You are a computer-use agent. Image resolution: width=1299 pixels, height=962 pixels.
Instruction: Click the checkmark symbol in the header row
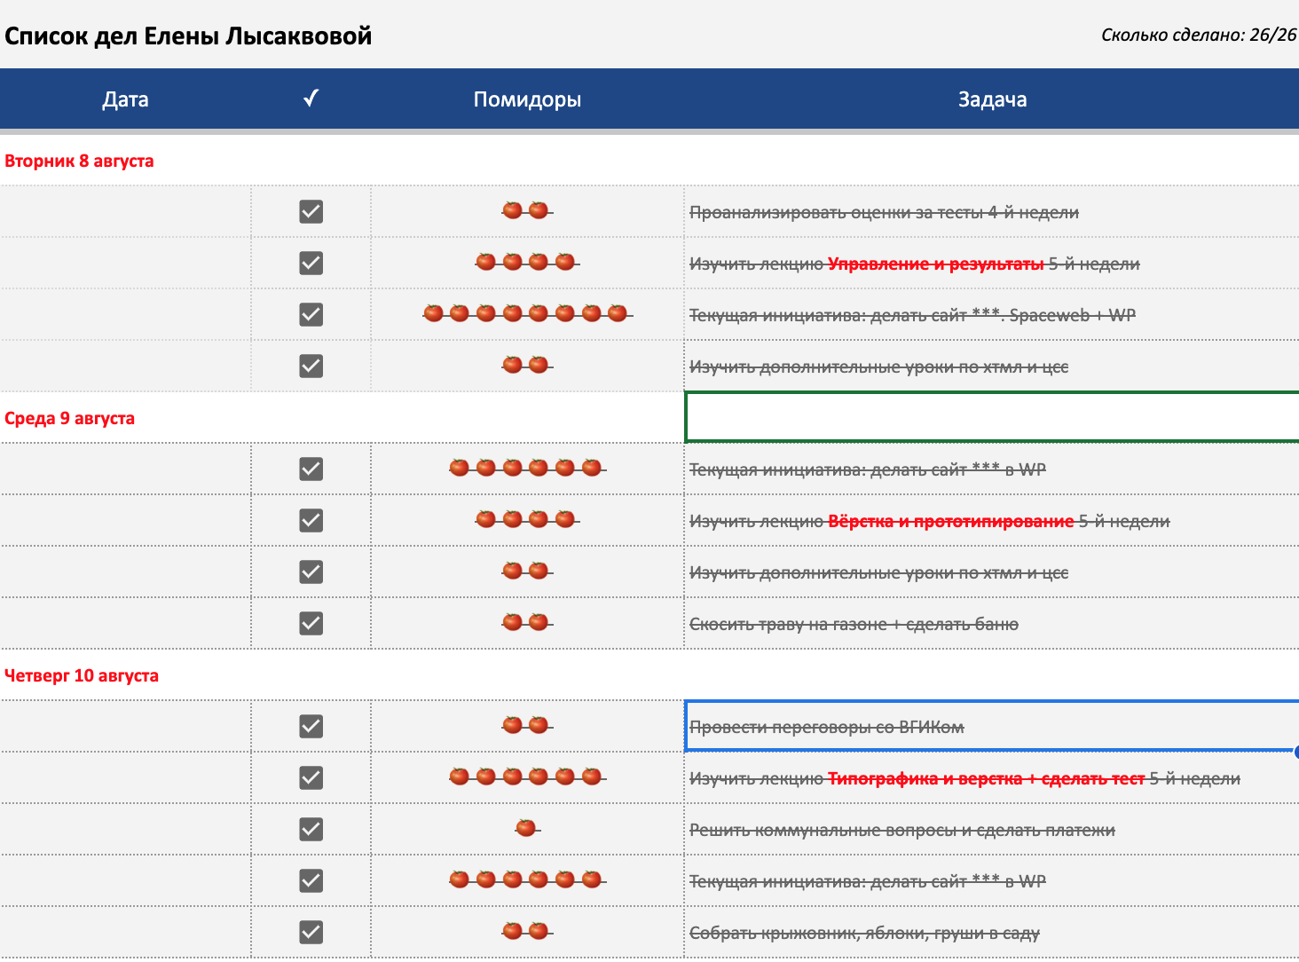(x=311, y=99)
